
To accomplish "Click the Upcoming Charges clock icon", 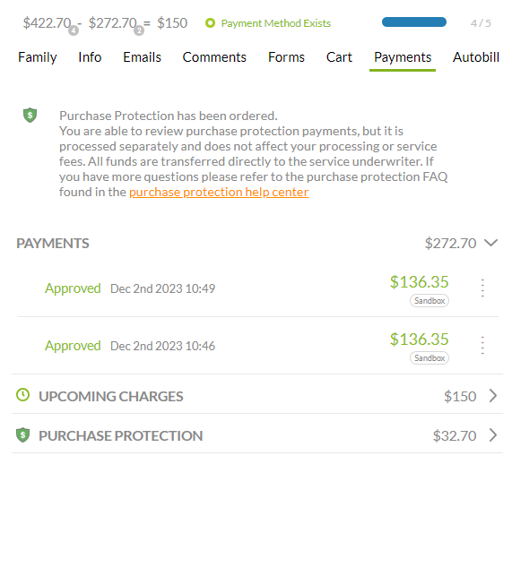I will coord(22,395).
